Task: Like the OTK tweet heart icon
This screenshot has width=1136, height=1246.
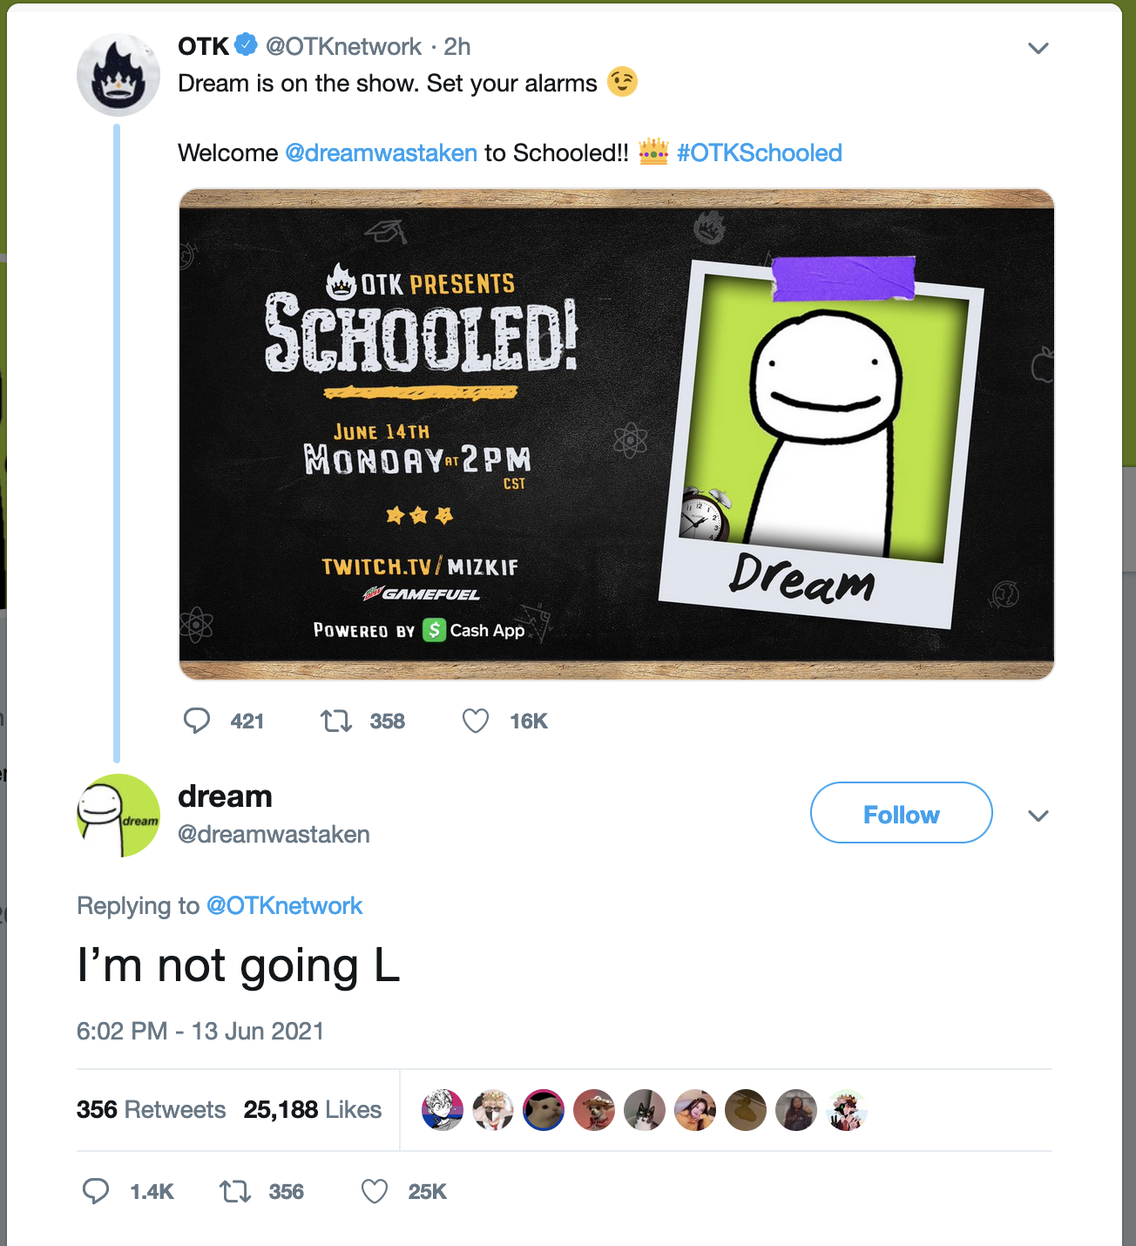Action: tap(476, 721)
